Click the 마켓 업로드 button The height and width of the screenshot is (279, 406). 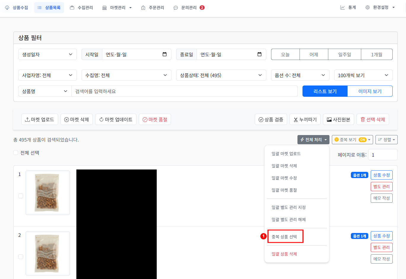(x=40, y=119)
